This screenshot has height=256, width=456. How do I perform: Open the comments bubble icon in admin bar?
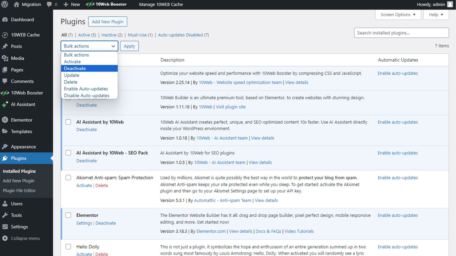click(x=49, y=4)
